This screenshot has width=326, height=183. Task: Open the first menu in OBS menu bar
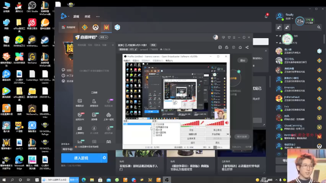point(127,60)
